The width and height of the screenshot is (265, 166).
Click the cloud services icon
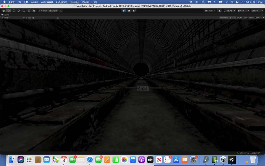click(x=219, y=11)
